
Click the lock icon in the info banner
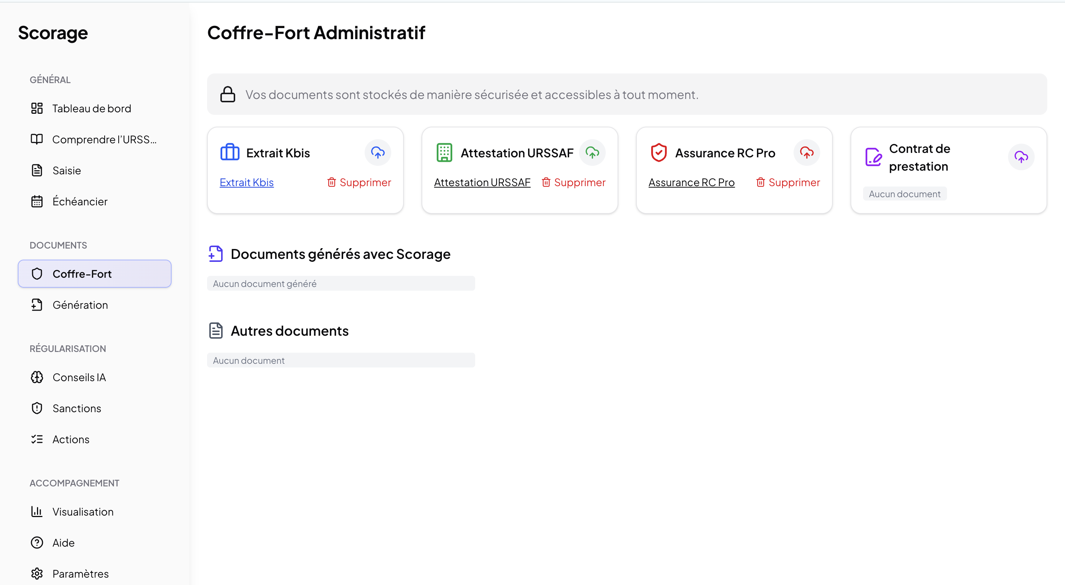(227, 95)
